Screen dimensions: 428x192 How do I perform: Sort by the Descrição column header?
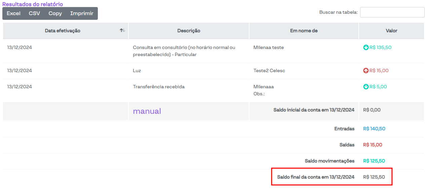[189, 31]
